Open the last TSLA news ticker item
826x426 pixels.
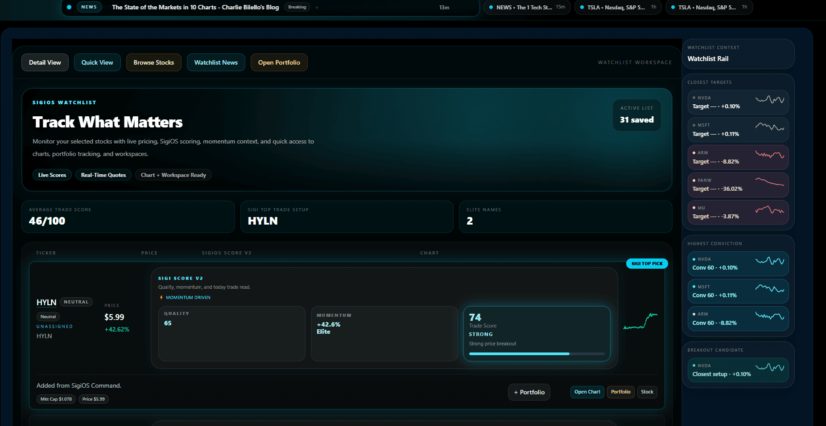pyautogui.click(x=709, y=7)
